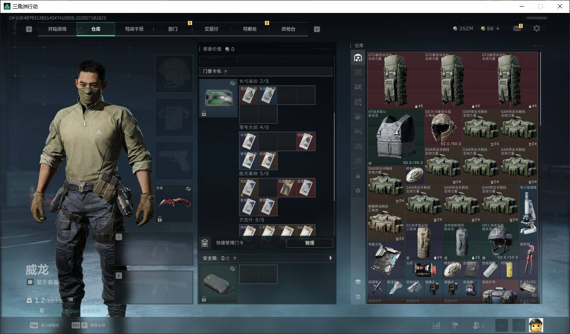
Task: Click the swap arrows on the safe box
Action: pyautogui.click(x=232, y=269)
